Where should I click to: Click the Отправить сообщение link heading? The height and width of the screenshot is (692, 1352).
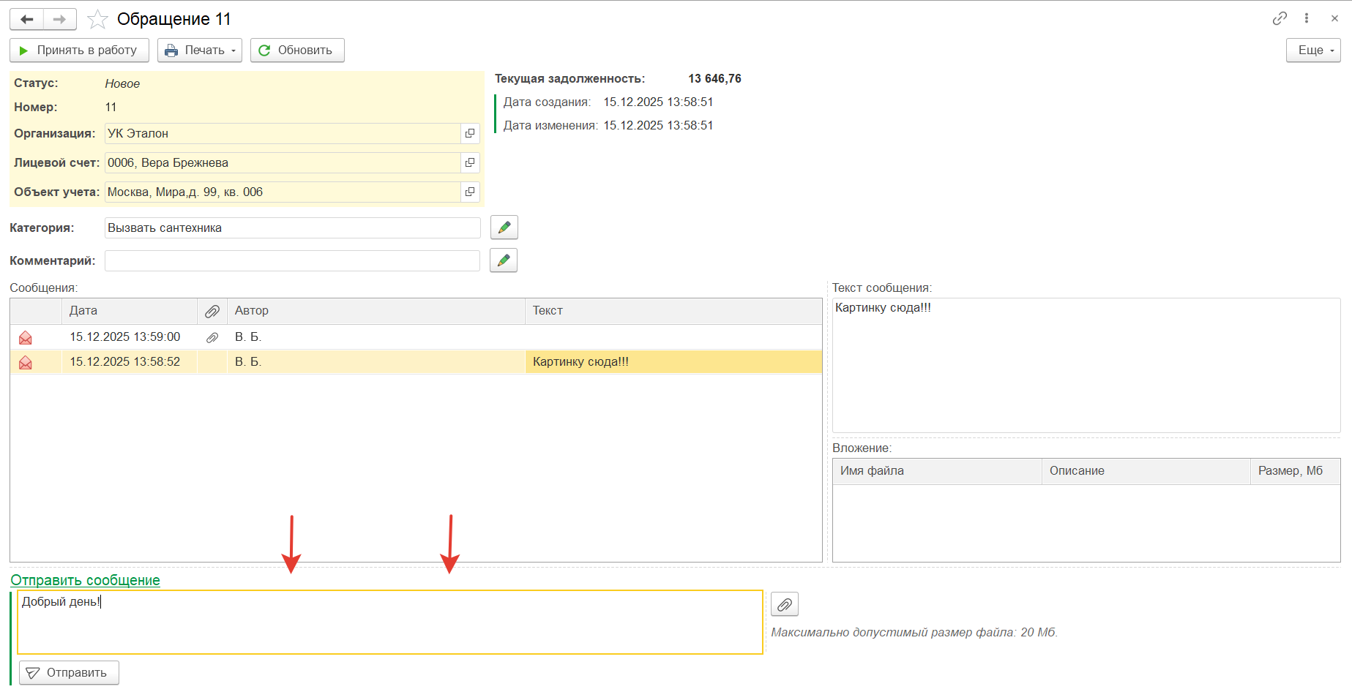click(85, 580)
